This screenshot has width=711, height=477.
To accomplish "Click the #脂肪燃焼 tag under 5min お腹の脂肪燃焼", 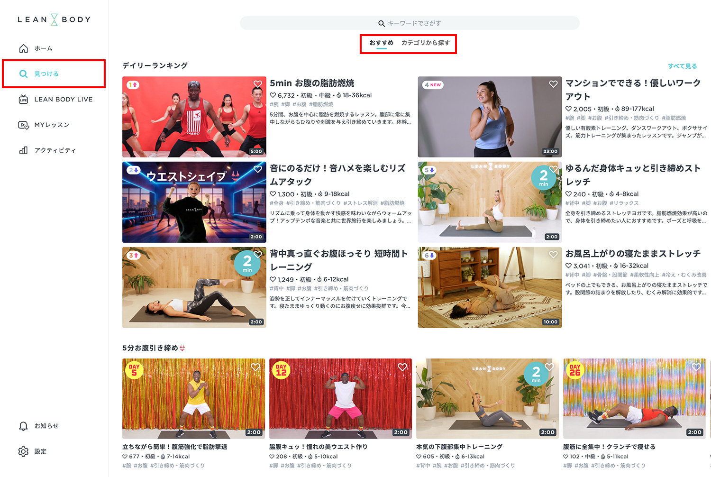I will point(321,104).
